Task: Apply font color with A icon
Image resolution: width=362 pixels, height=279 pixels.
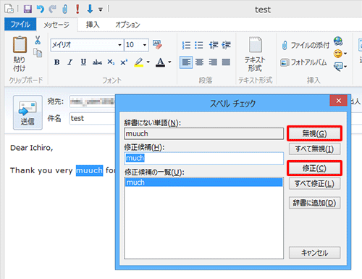Action: 161,62
